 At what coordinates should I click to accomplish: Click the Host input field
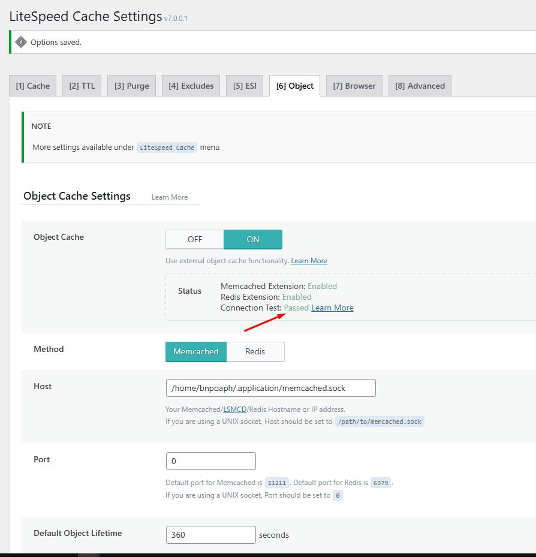tap(270, 388)
